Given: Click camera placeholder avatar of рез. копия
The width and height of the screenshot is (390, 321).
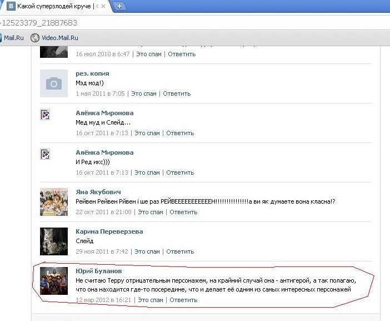Looking at the screenshot, I should [x=54, y=83].
